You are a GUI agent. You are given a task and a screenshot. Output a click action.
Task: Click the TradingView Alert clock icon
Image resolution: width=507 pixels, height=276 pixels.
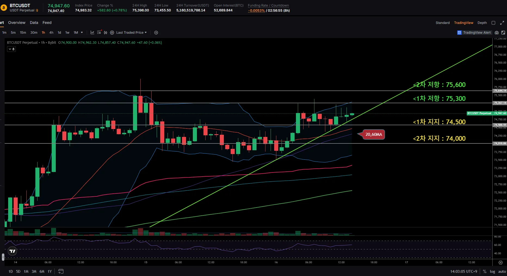coord(459,33)
